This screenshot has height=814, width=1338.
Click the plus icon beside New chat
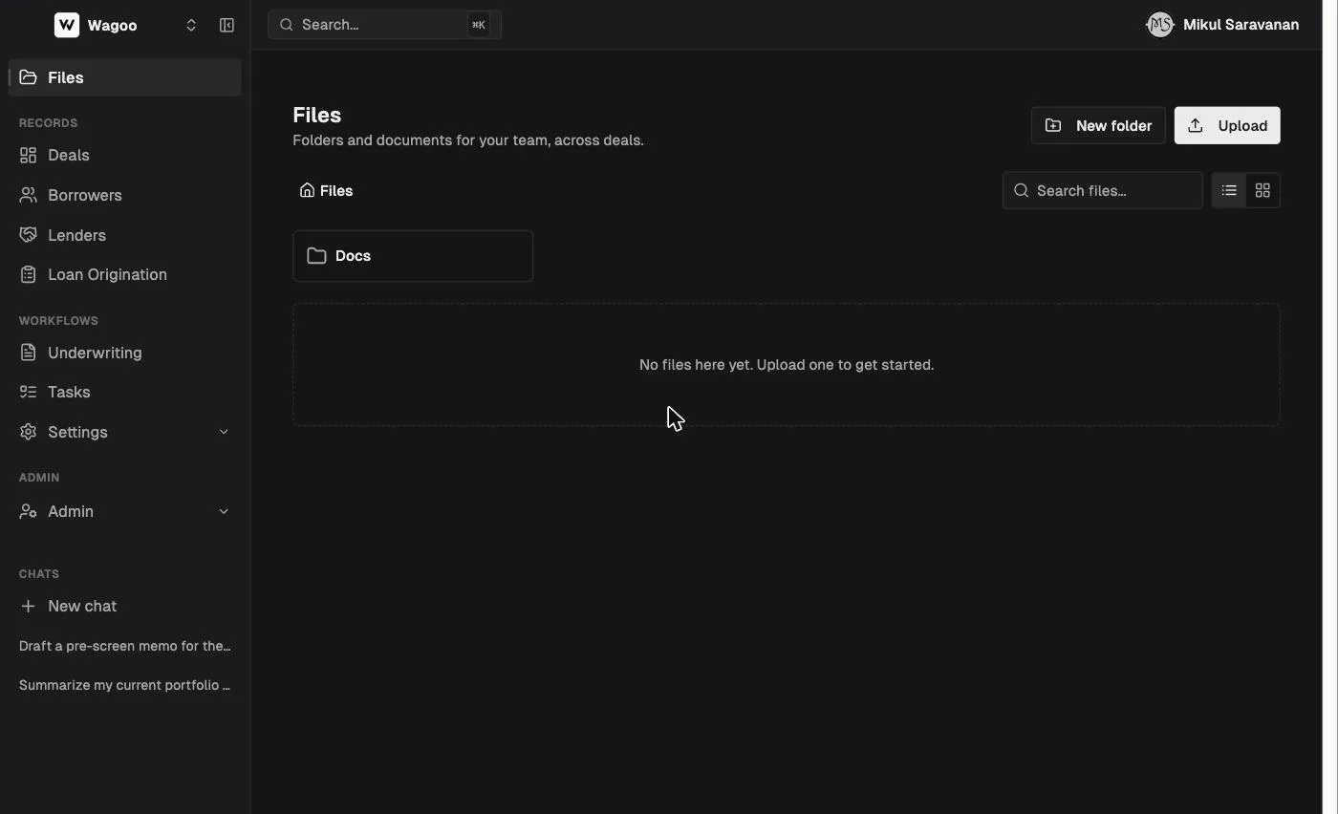[x=28, y=606]
